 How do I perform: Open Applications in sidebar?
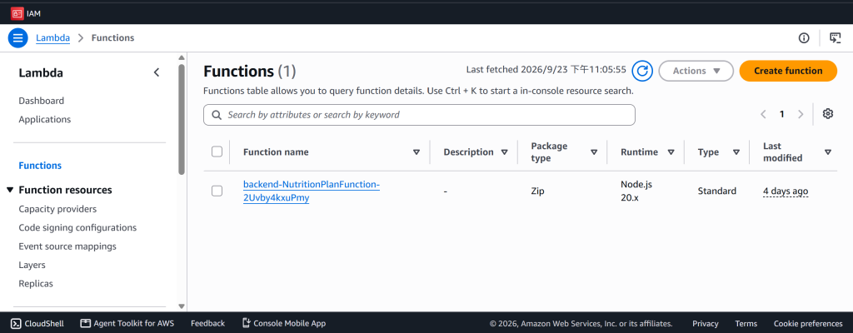coord(45,119)
